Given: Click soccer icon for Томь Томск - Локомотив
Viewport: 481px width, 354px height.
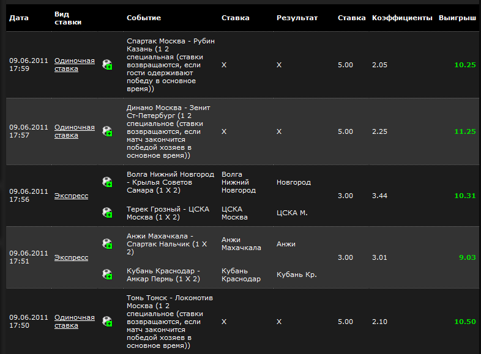Looking at the screenshot, I should coord(107,322).
